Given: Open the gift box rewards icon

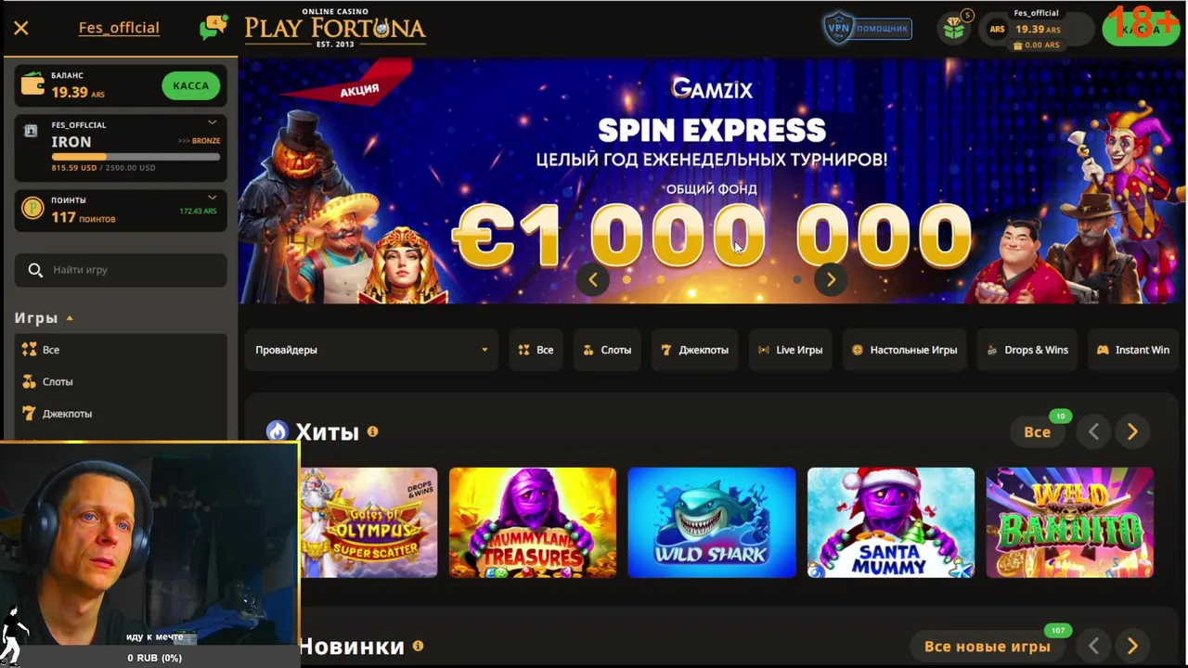Looking at the screenshot, I should pyautogui.click(x=954, y=28).
